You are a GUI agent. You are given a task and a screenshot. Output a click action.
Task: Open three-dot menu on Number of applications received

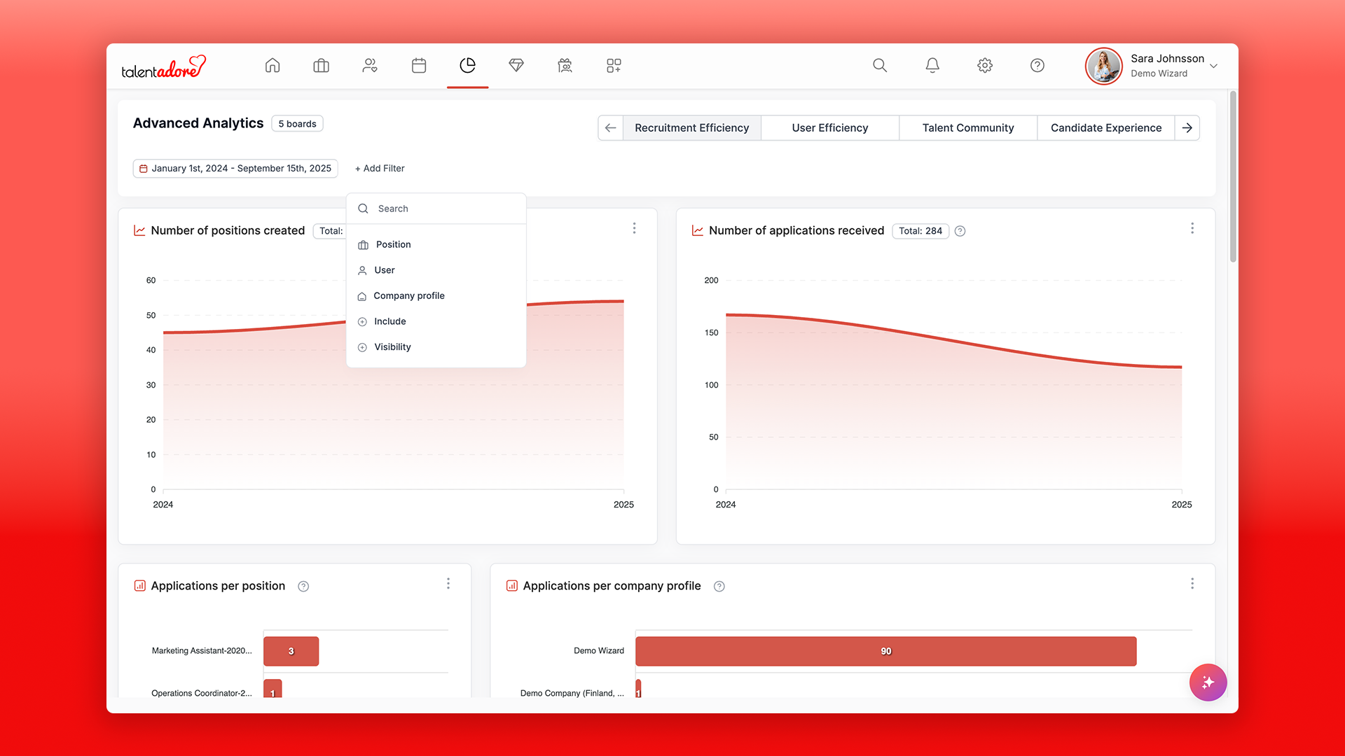pos(1192,228)
